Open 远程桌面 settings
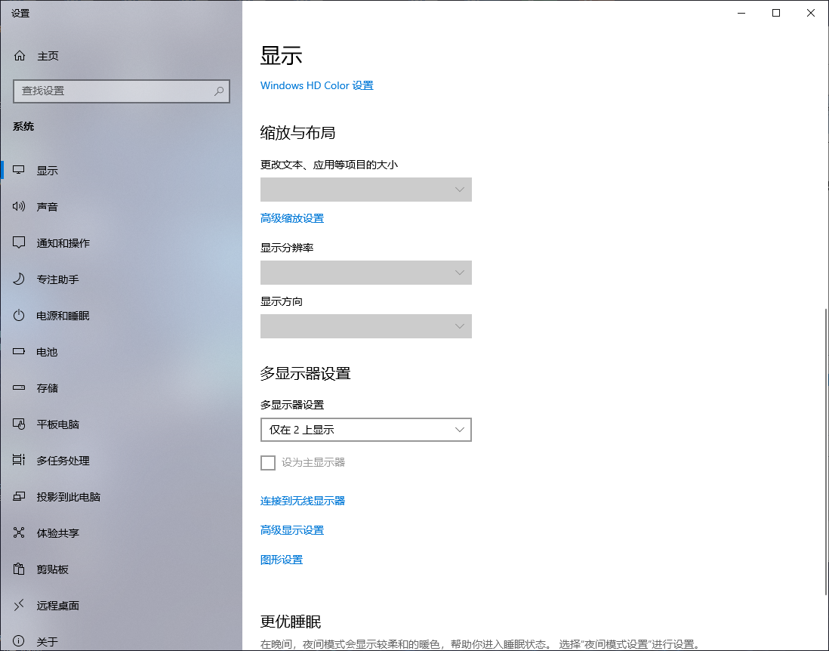 coord(121,606)
